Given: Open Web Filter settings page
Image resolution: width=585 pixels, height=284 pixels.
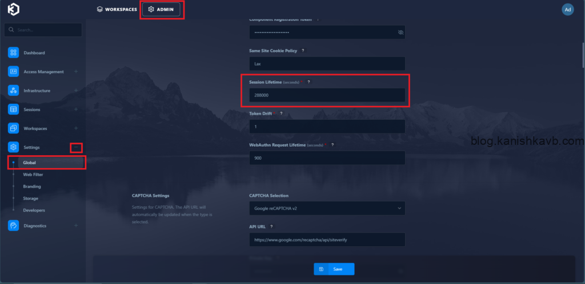Looking at the screenshot, I should pos(33,175).
